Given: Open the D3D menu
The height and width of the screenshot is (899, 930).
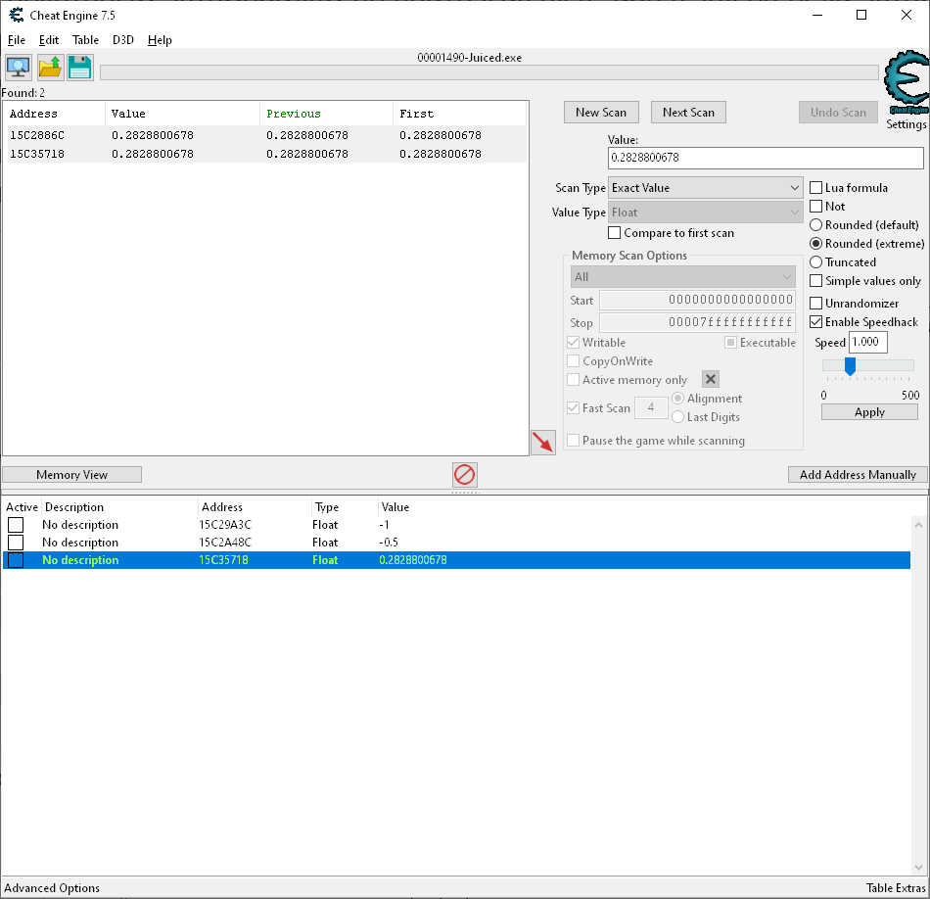Looking at the screenshot, I should pos(123,40).
